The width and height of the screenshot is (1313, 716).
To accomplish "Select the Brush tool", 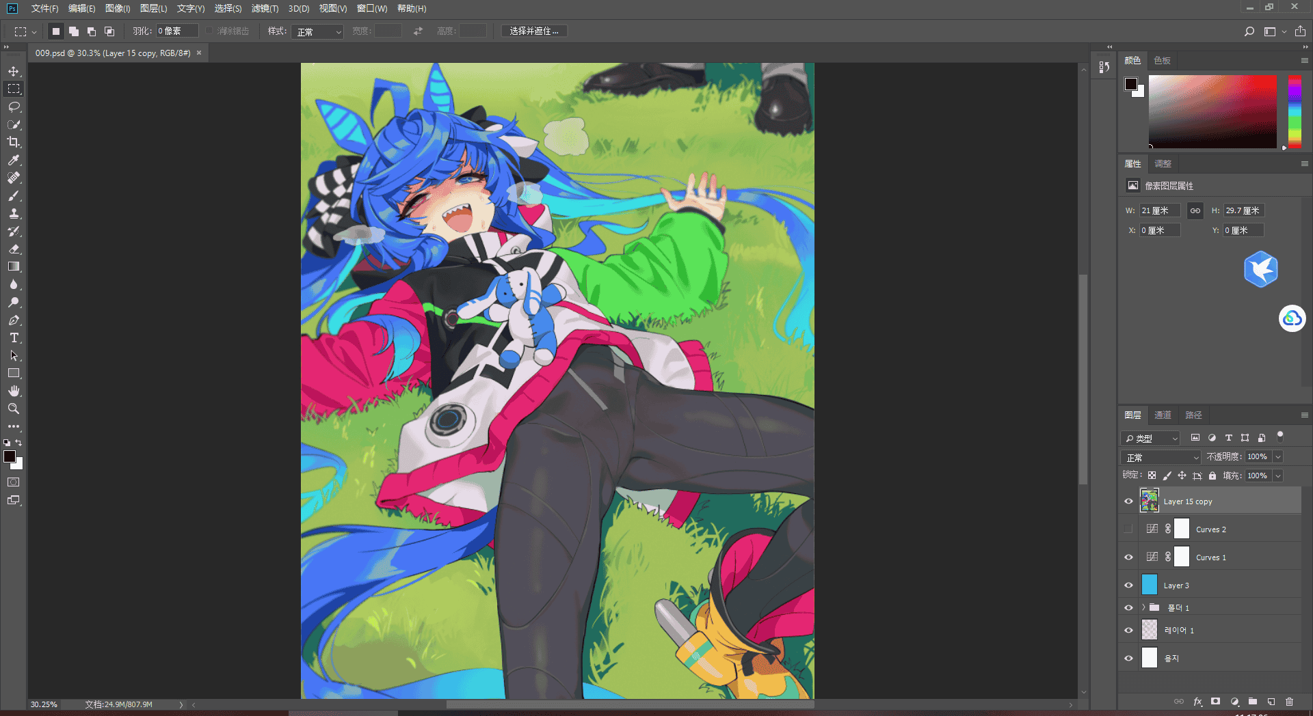I will (x=14, y=195).
